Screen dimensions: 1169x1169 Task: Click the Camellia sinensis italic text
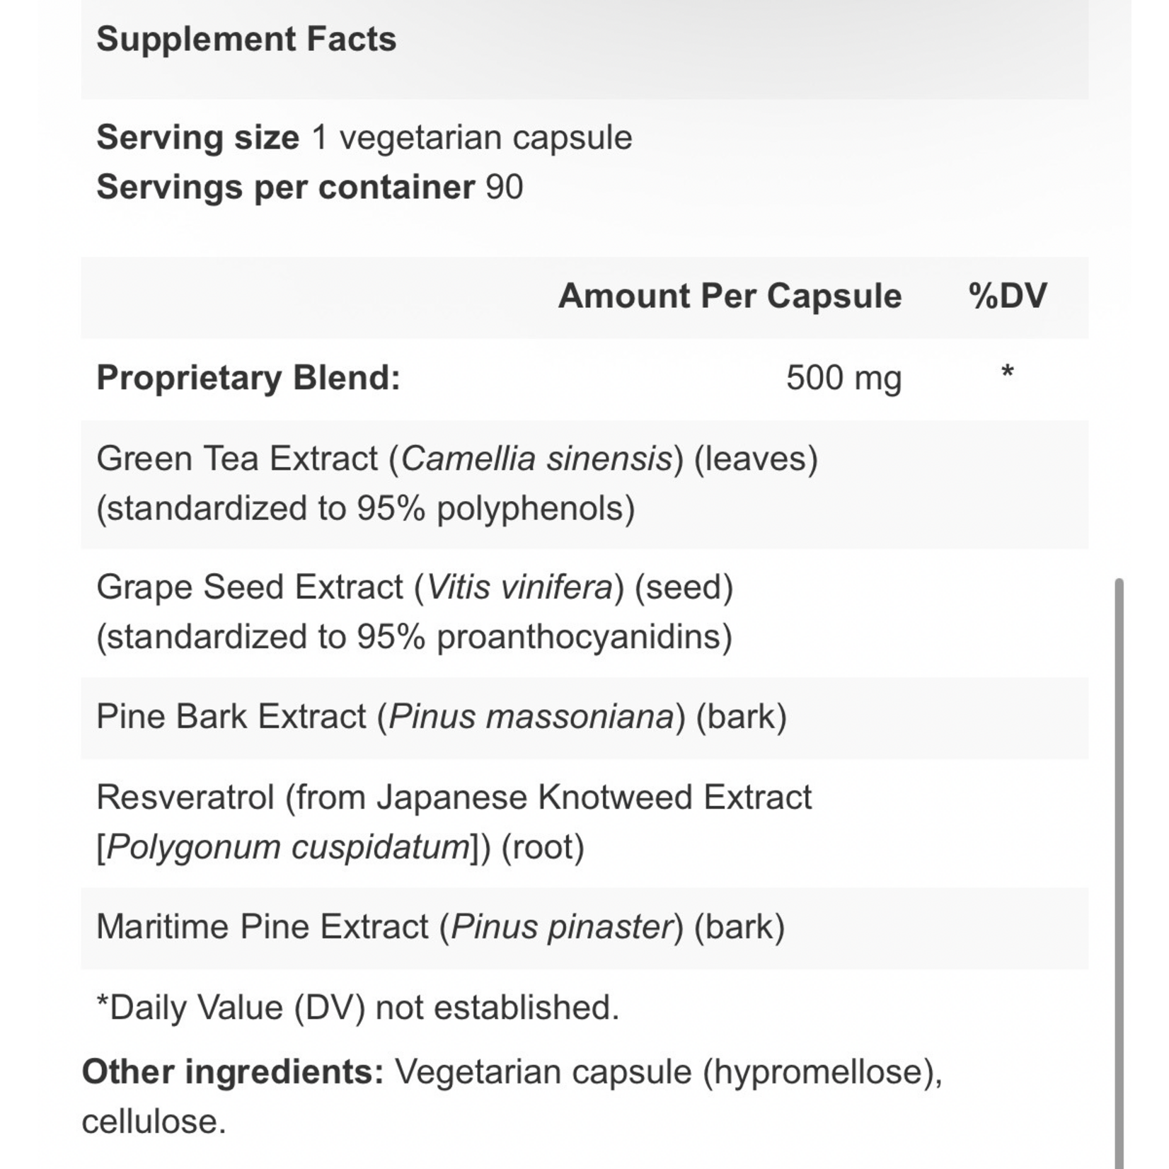click(x=536, y=459)
